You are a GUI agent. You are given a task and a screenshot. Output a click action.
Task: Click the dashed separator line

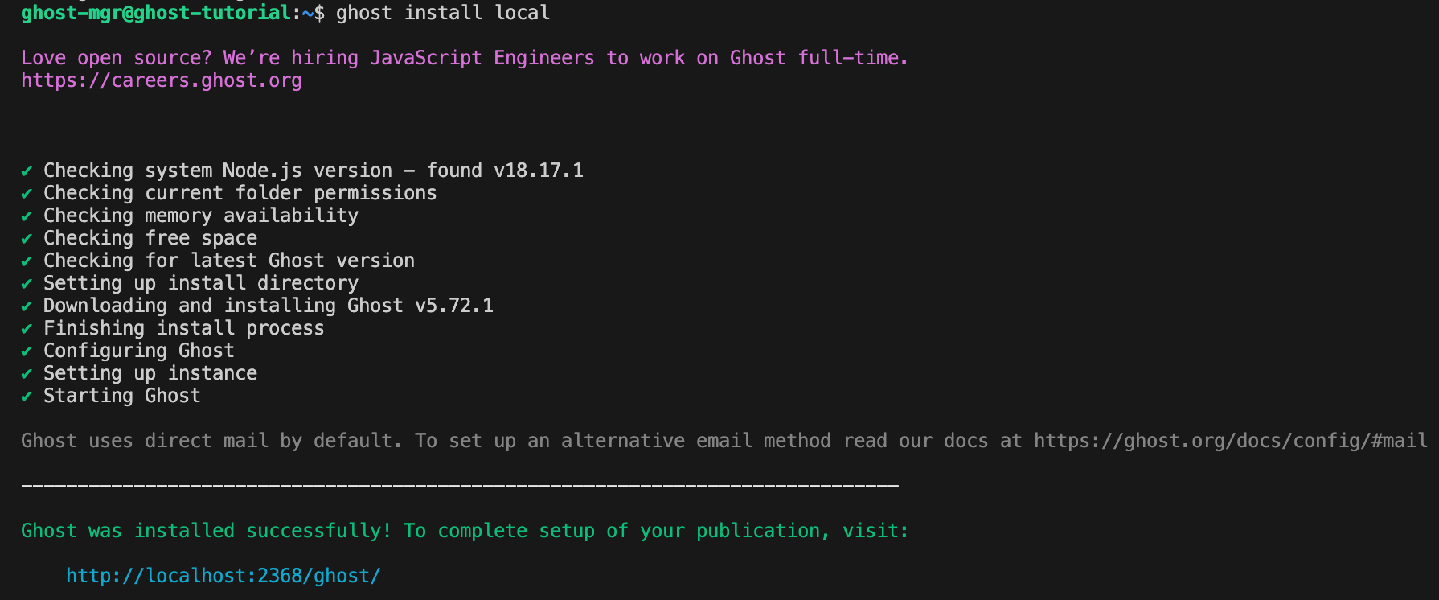coord(460,486)
